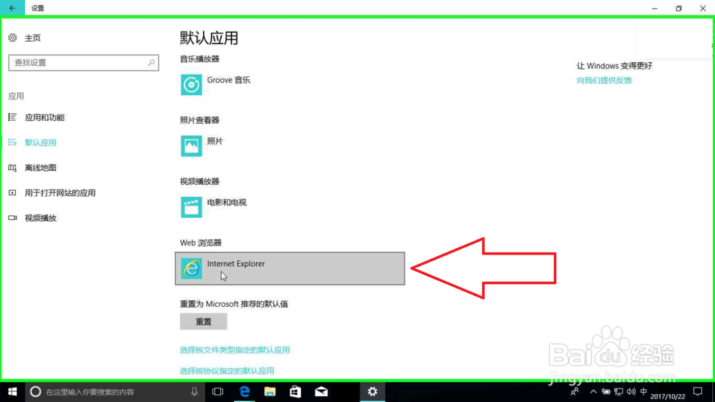Click the battery tray icon
Viewport: 715px width, 402px height.
coord(606,391)
